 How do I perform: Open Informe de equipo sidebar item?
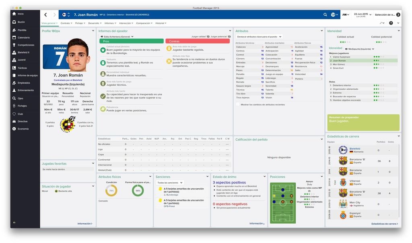[x=25, y=75]
